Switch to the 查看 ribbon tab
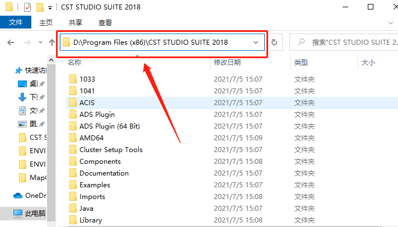Screen dimensions: 398x227 tap(105, 22)
